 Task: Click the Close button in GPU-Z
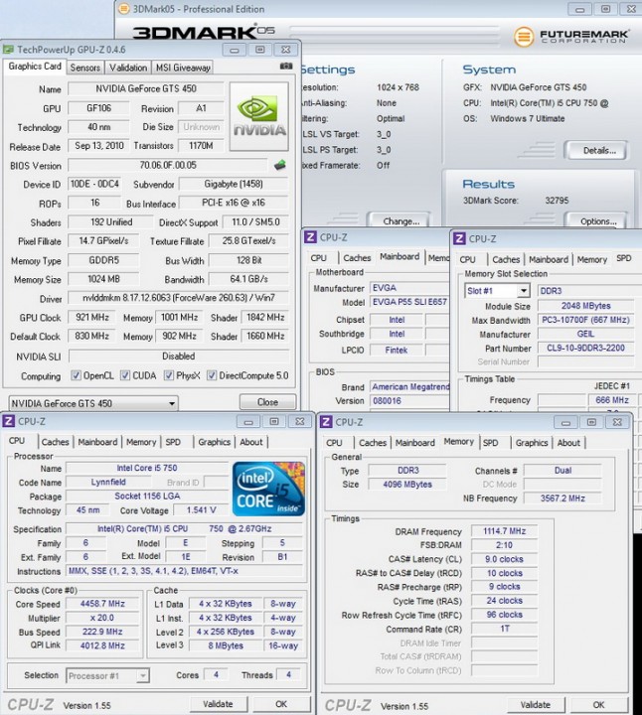pos(267,402)
